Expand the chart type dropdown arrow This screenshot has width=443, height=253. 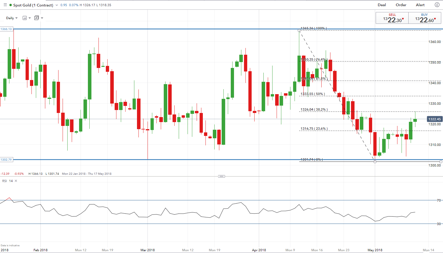[x=30, y=18]
